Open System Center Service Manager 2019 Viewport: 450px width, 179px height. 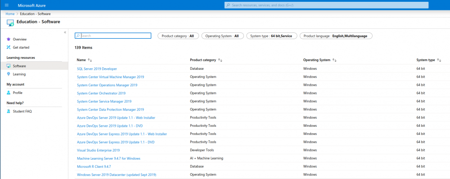coord(104,101)
